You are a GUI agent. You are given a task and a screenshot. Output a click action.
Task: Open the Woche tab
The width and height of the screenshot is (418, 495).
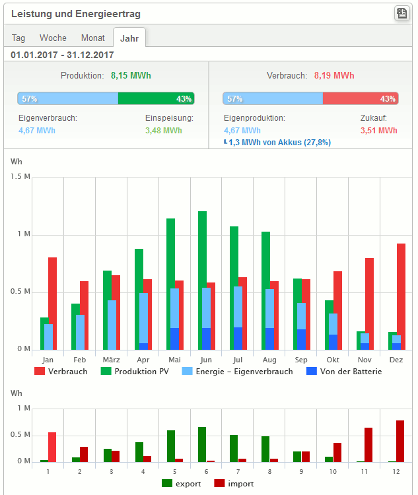[53, 38]
